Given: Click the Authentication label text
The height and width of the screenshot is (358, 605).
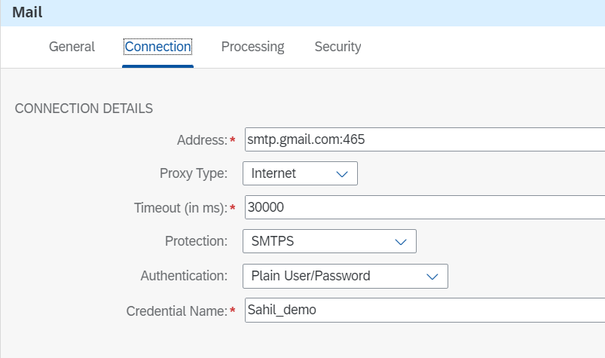Looking at the screenshot, I should coord(184,276).
